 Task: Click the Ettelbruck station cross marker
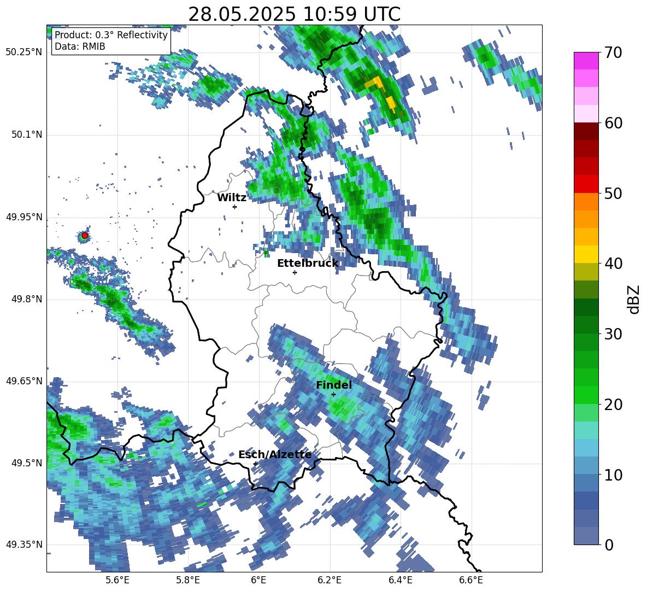click(x=295, y=272)
